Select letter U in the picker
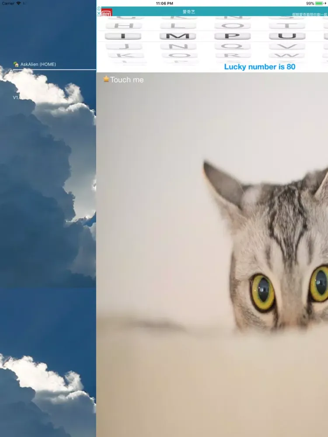Viewport: 328px width, 437px height. (287, 36)
